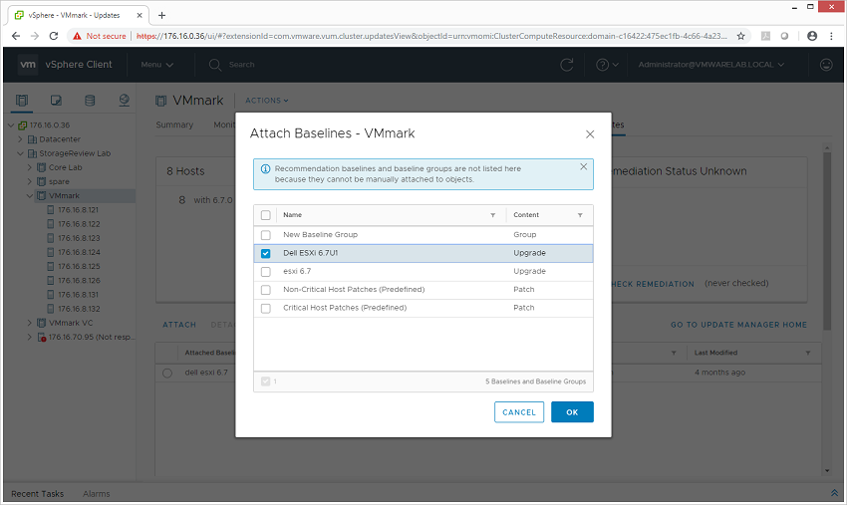
Task: Tick the Critical Host Patches checkbox
Action: [266, 309]
